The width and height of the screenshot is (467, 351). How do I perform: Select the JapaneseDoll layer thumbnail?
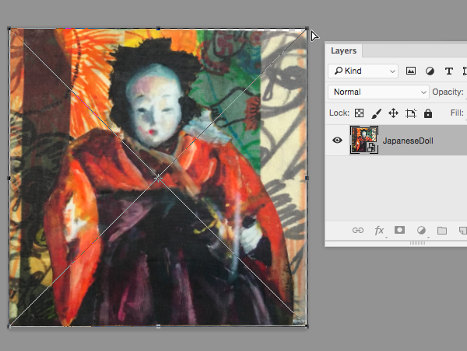pyautogui.click(x=364, y=140)
